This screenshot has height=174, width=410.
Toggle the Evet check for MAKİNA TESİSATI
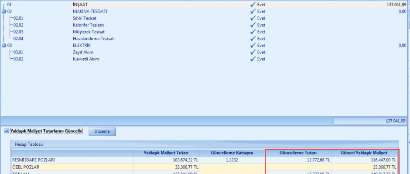(x=253, y=11)
